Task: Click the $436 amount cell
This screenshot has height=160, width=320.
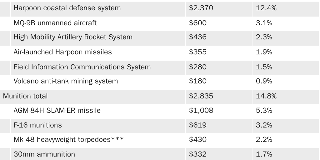Action: 197,37
